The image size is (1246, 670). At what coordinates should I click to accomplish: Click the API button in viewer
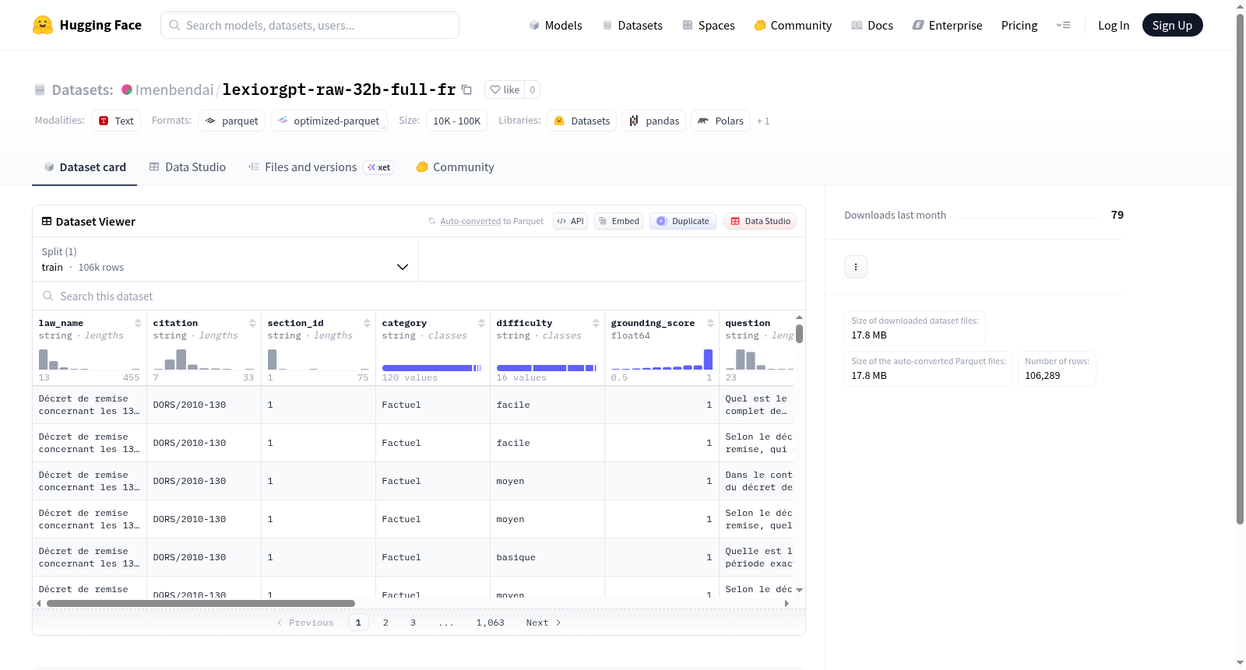(570, 221)
